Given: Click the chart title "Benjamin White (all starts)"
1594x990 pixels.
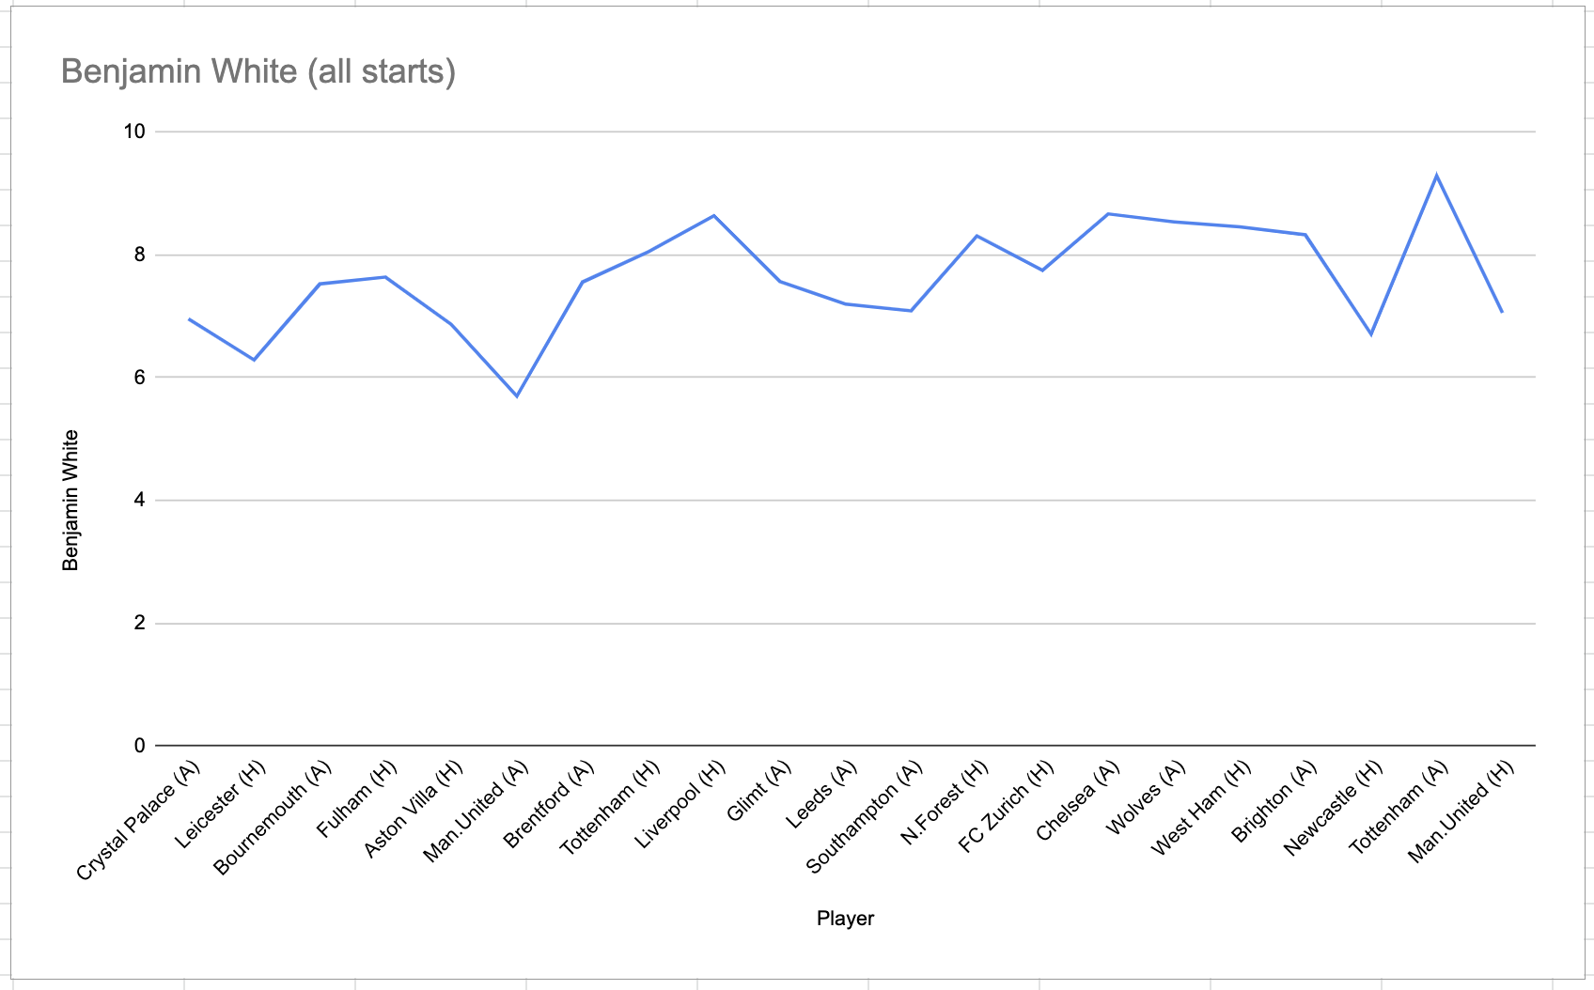Looking at the screenshot, I should tap(258, 72).
